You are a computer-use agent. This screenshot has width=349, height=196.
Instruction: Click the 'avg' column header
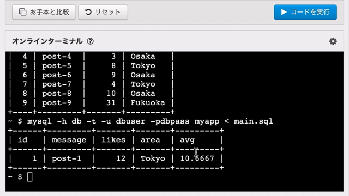tap(187, 140)
